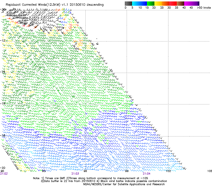Image resolution: width=212 pixels, height=186 pixels.
Task: Click the brown 35-40 knots legend swatch
Action: [180, 3]
